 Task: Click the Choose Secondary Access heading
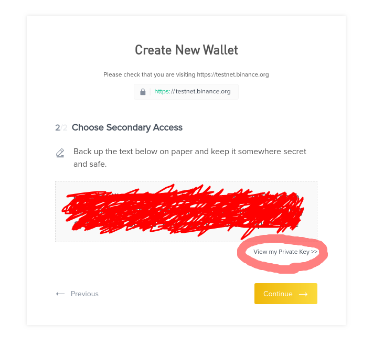pyautogui.click(x=127, y=127)
